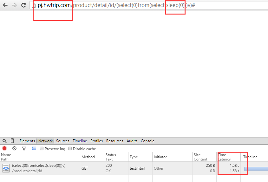The height and width of the screenshot is (182, 268).
Task: Enable the Disable cache checkbox
Action: [70, 149]
